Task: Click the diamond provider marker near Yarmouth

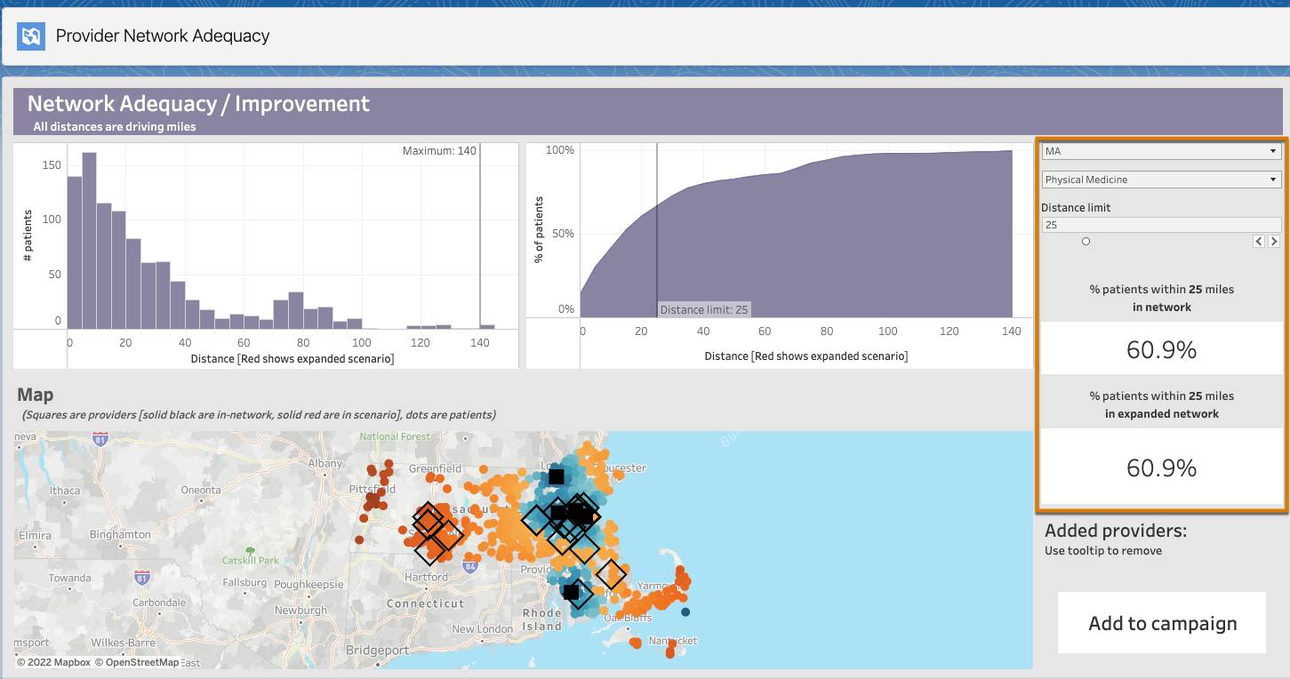Action: [612, 576]
